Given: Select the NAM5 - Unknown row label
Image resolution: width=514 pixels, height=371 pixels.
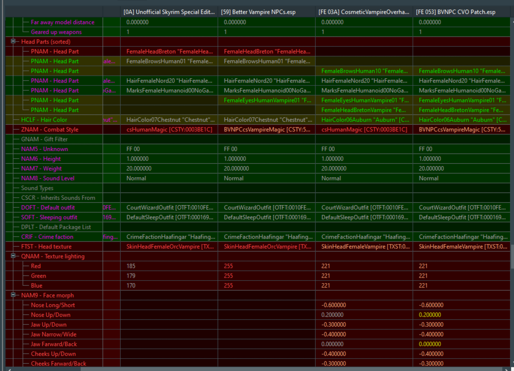Looking at the screenshot, I should click(45, 149).
